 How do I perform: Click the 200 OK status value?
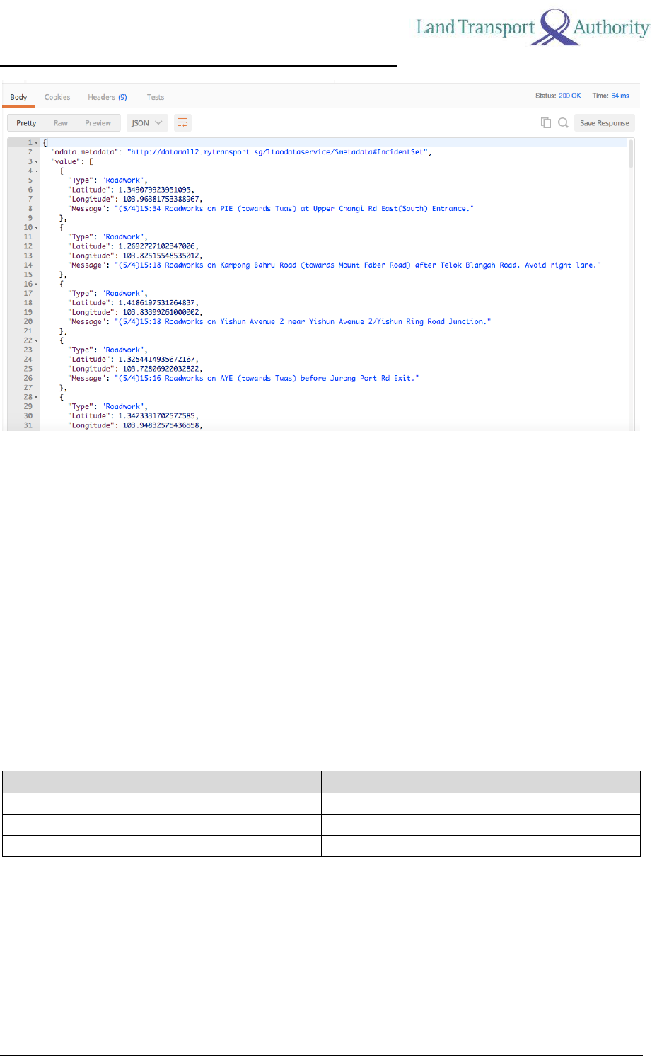click(570, 96)
